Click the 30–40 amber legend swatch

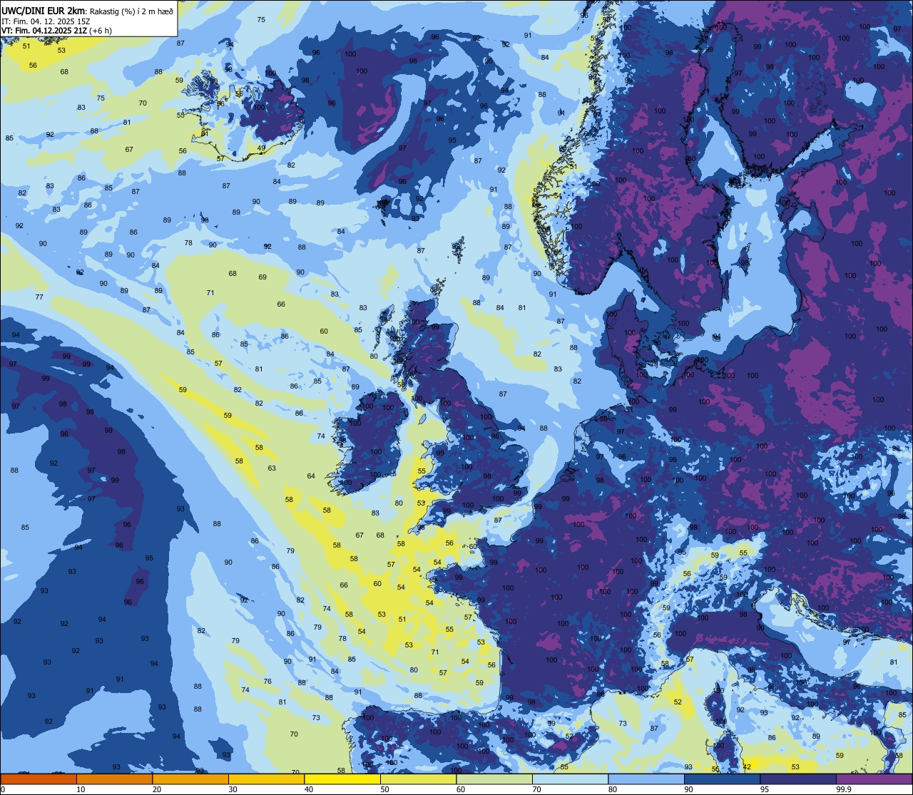266,779
